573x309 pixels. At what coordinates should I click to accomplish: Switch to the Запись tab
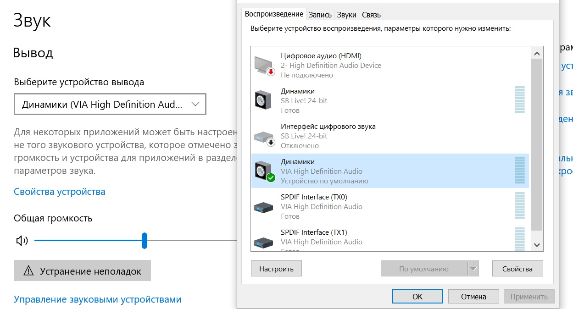click(x=320, y=15)
